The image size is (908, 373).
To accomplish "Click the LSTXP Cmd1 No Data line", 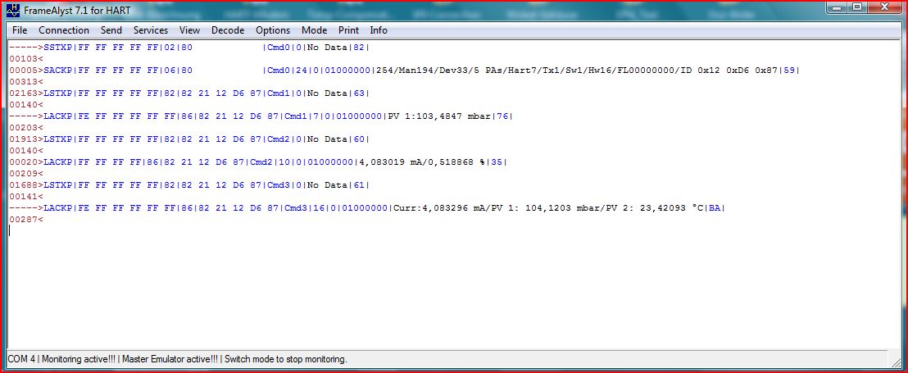I will pyautogui.click(x=189, y=93).
